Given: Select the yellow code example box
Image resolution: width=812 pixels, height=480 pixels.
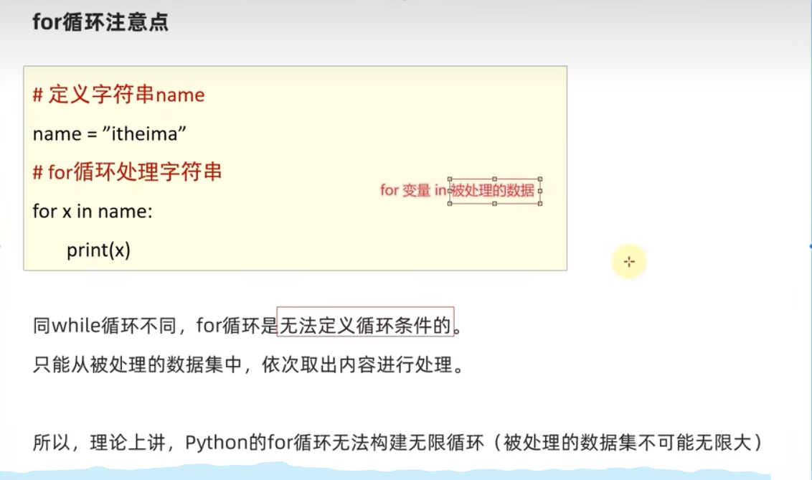Looking at the screenshot, I should 294,167.
